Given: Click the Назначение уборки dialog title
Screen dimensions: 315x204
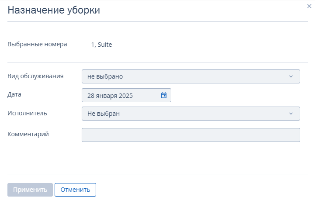Looking at the screenshot, I should point(54,10).
